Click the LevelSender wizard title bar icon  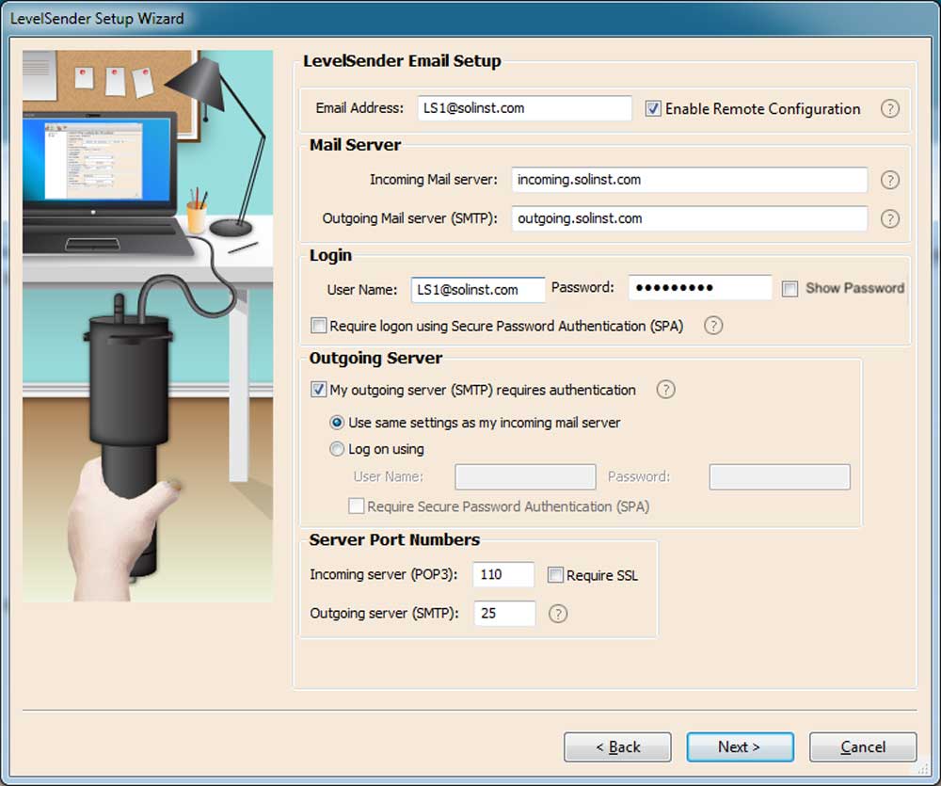click(13, 18)
